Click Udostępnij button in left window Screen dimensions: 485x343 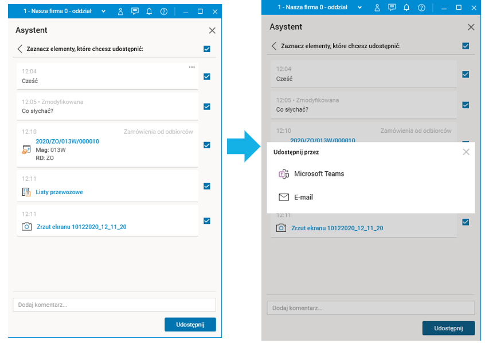pyautogui.click(x=190, y=325)
